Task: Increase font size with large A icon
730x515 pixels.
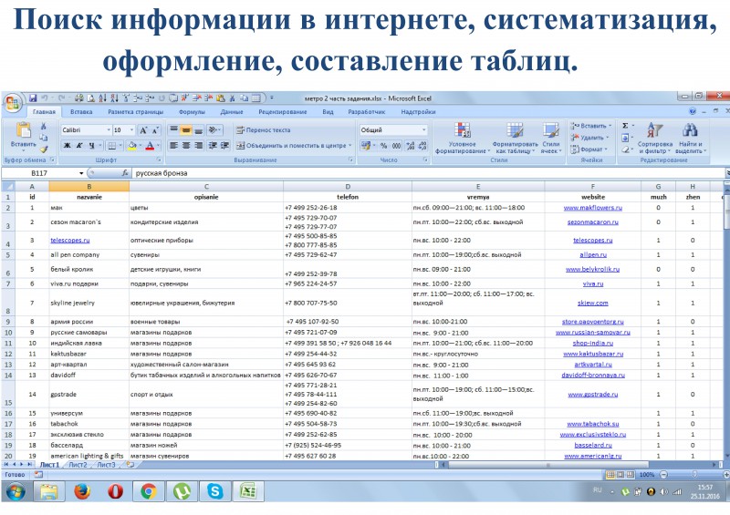Action: pos(143,130)
